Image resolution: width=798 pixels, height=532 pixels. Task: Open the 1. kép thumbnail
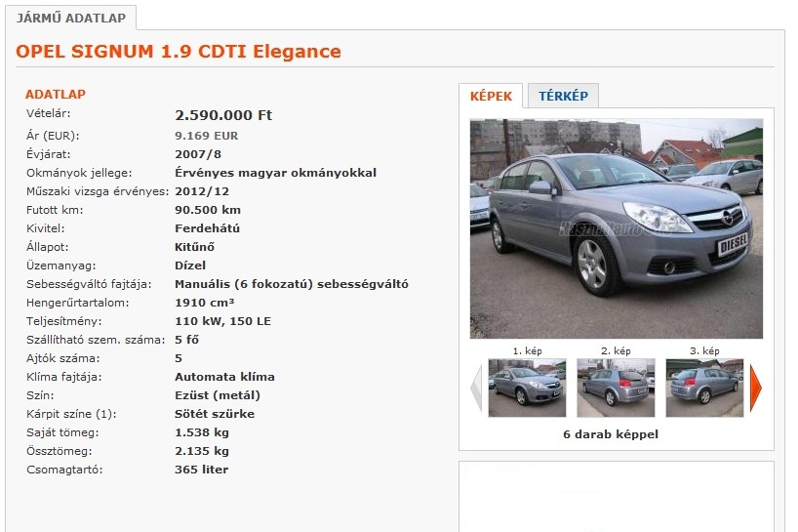527,388
